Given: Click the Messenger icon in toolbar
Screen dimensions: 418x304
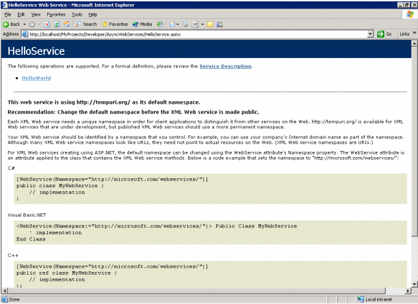Looking at the screenshot, I should coord(220,24).
